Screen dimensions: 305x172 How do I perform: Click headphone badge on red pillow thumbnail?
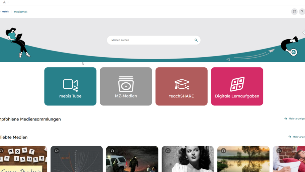click(x=279, y=151)
